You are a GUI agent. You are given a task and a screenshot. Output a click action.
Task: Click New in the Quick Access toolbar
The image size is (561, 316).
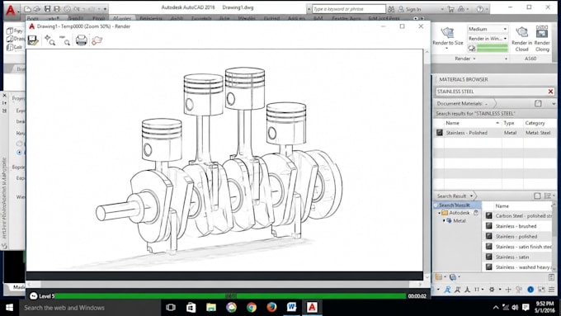[x=27, y=9]
